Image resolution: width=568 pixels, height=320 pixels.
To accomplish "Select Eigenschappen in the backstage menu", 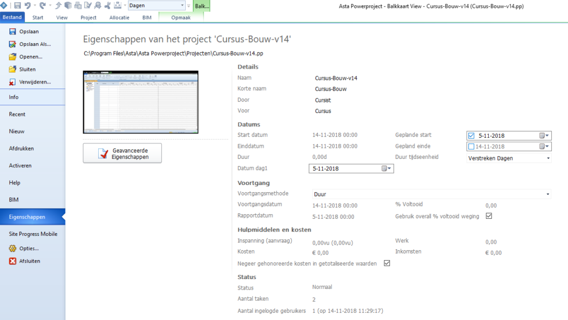I will (33, 216).
